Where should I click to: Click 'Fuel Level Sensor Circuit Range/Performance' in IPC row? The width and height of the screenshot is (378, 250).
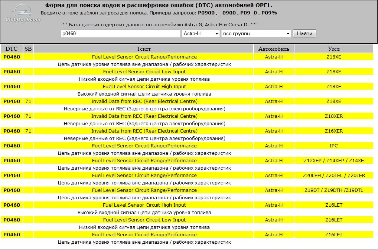pos(144,146)
